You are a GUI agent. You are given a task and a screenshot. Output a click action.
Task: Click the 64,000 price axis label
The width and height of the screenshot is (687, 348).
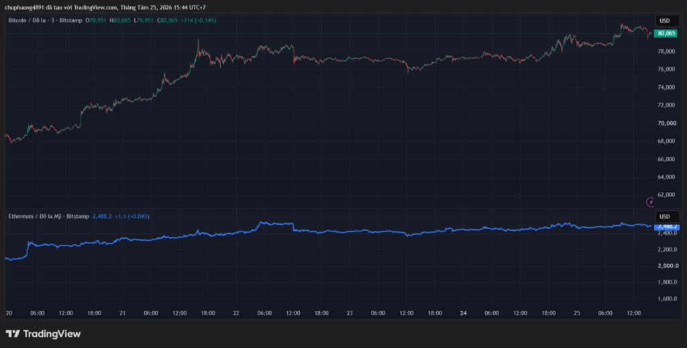[667, 177]
